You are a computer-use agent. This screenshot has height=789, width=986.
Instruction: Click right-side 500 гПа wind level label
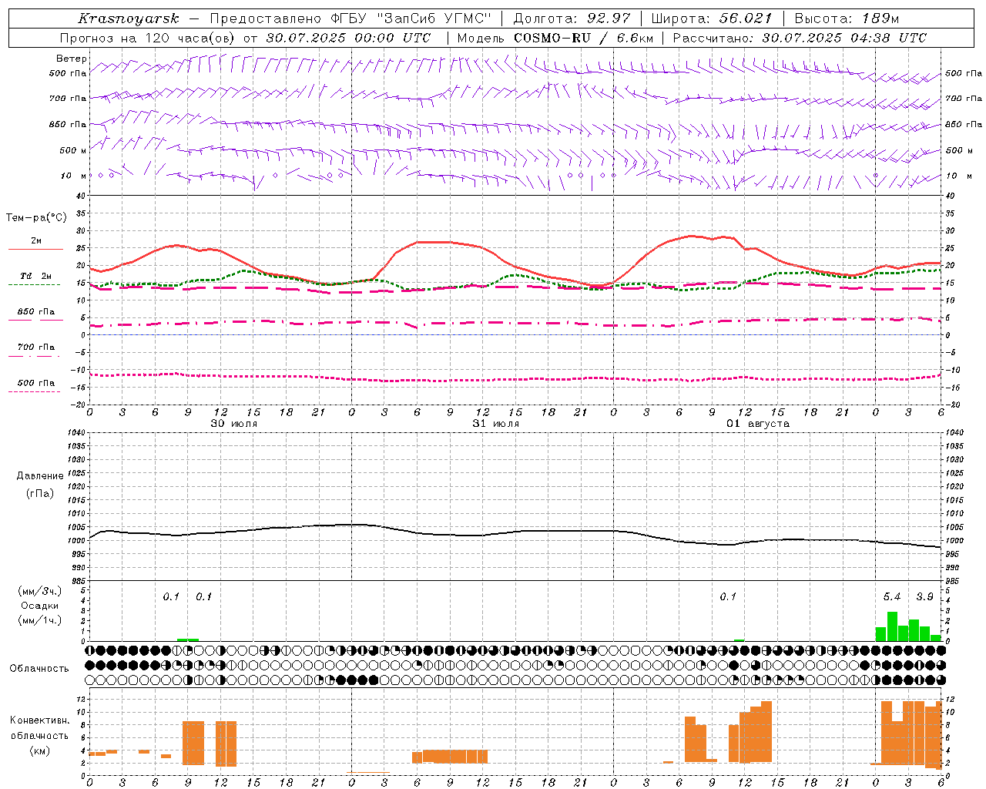(964, 74)
